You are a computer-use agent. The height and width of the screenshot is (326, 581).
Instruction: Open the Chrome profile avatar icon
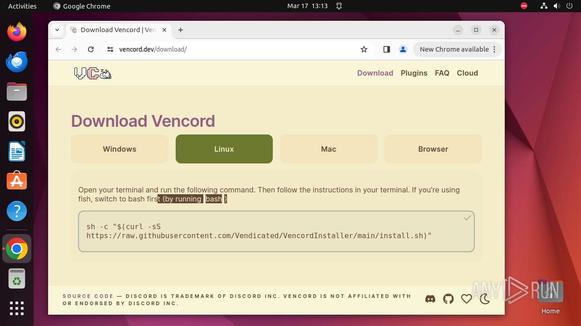pos(403,49)
